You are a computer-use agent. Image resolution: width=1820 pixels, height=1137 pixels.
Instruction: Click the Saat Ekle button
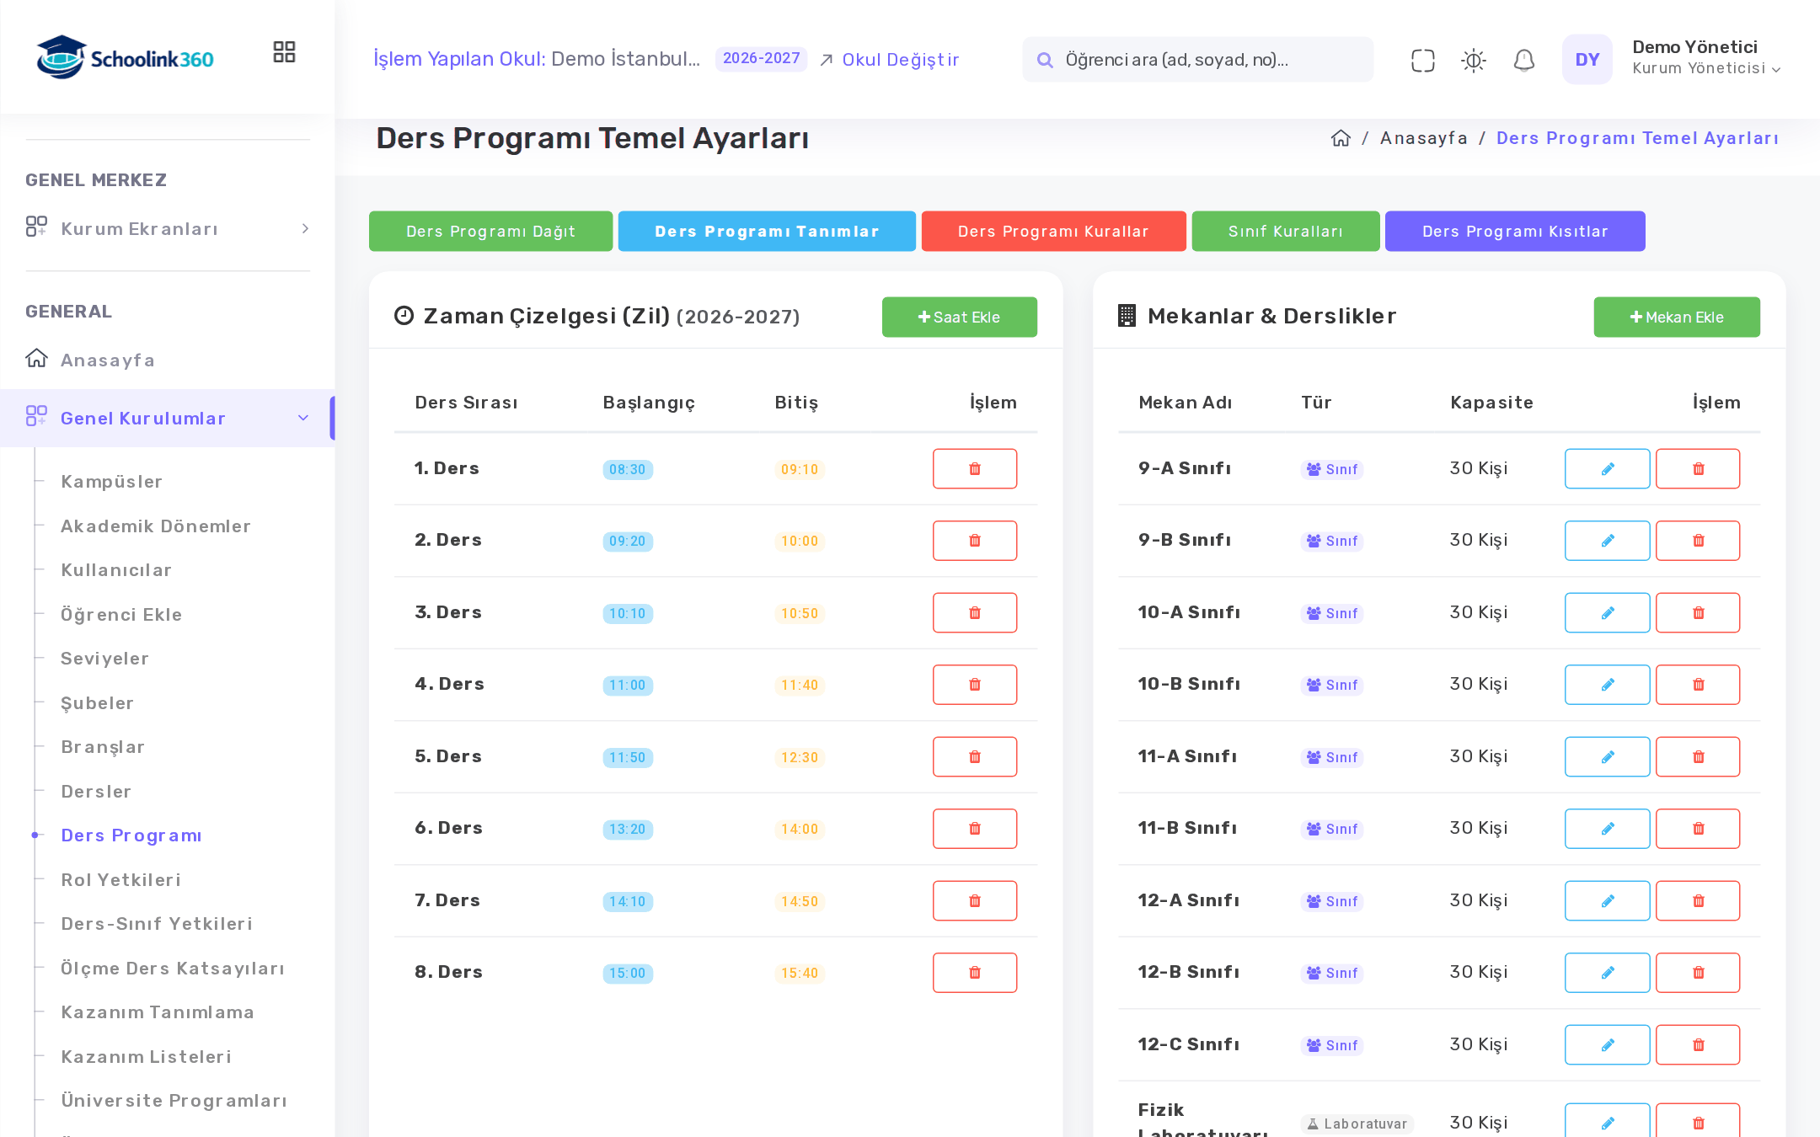click(x=959, y=318)
